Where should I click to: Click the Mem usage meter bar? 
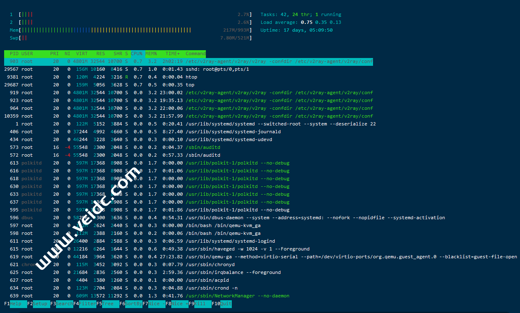[x=131, y=30]
